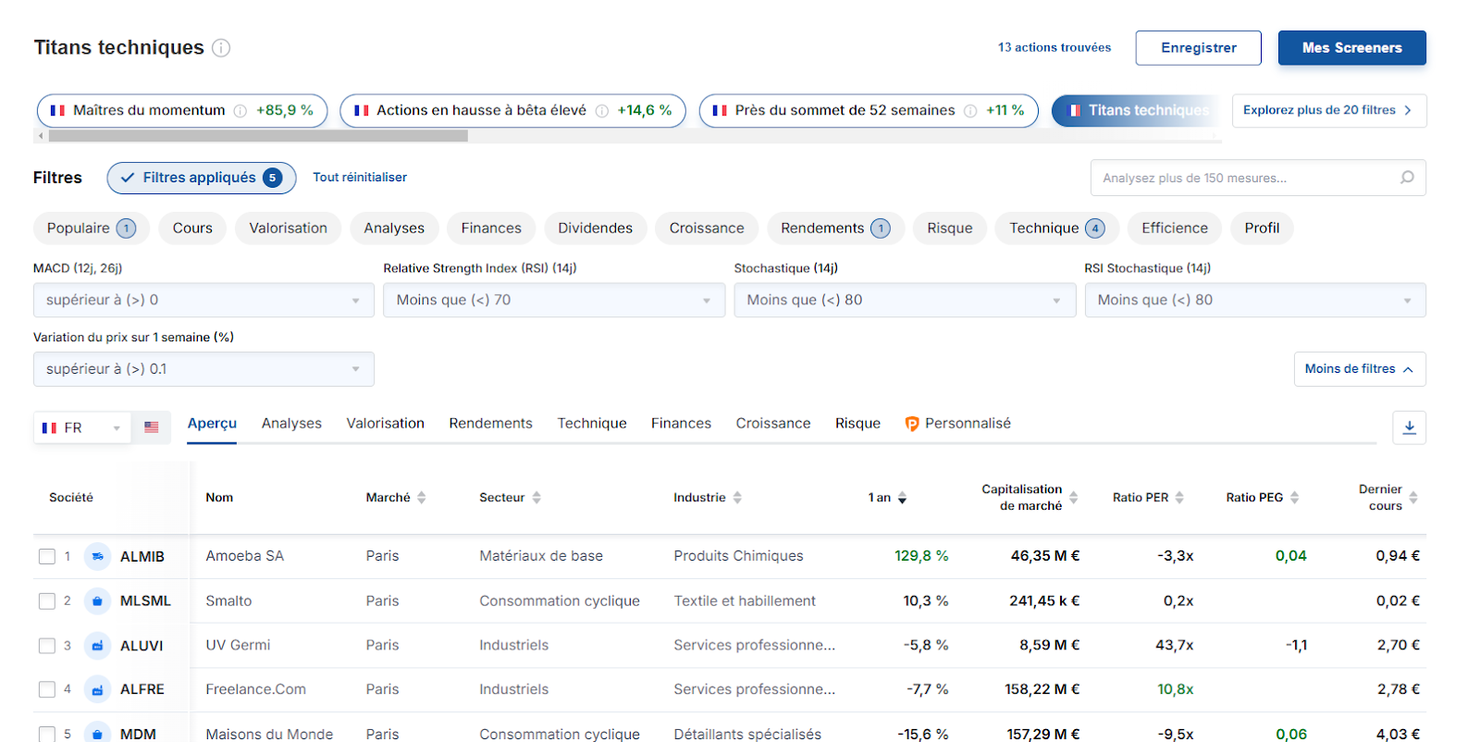Open the FR country selector dropdown

click(82, 427)
